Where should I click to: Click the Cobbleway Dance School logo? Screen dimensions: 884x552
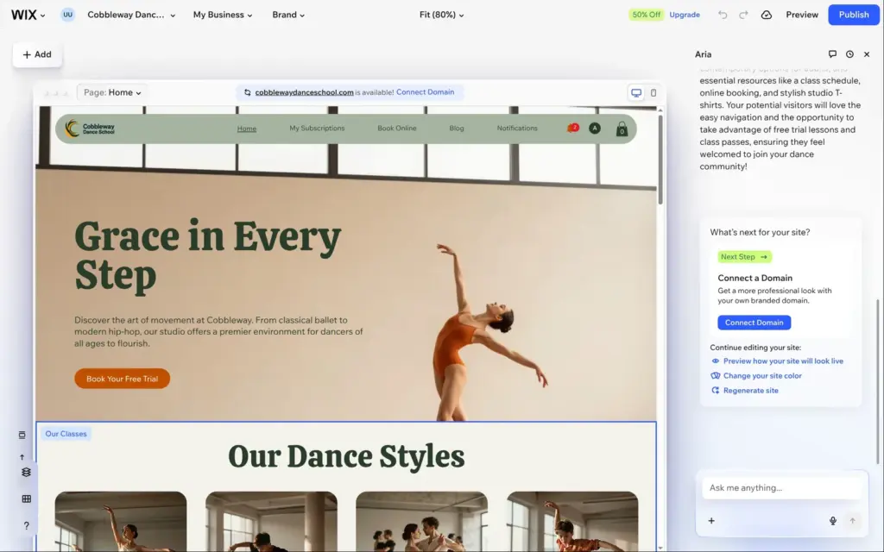tap(90, 128)
